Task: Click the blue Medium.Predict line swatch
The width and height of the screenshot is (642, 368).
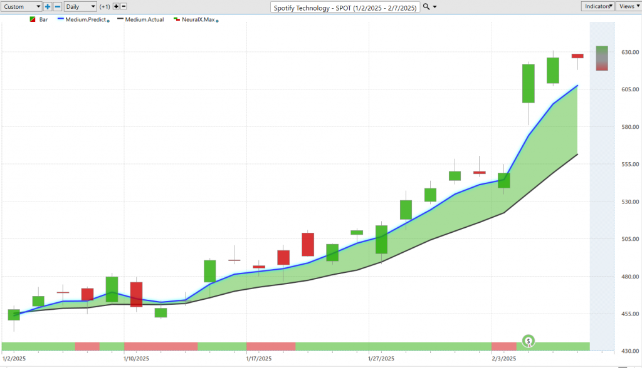Action: (61, 19)
